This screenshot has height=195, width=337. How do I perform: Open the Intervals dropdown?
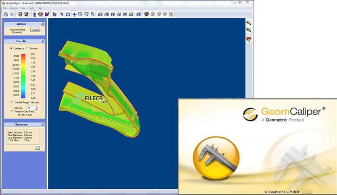(36, 108)
